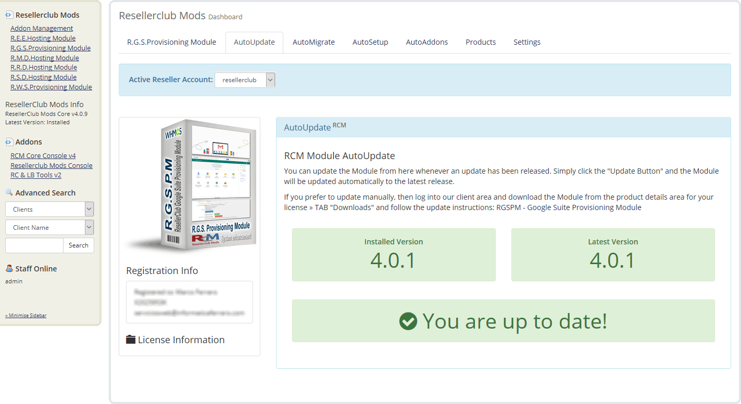Click the Staff Online user icon
This screenshot has height=404, width=741.
[9, 268]
